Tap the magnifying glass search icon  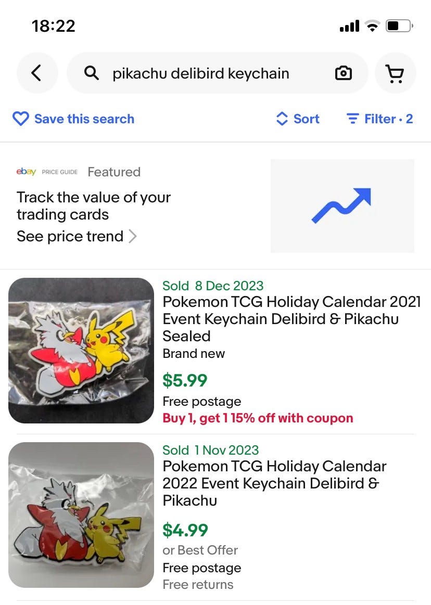click(x=92, y=73)
